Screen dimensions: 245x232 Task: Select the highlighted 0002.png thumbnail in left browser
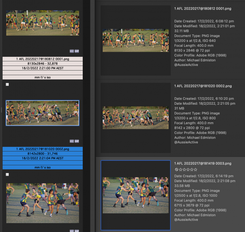[42, 113]
